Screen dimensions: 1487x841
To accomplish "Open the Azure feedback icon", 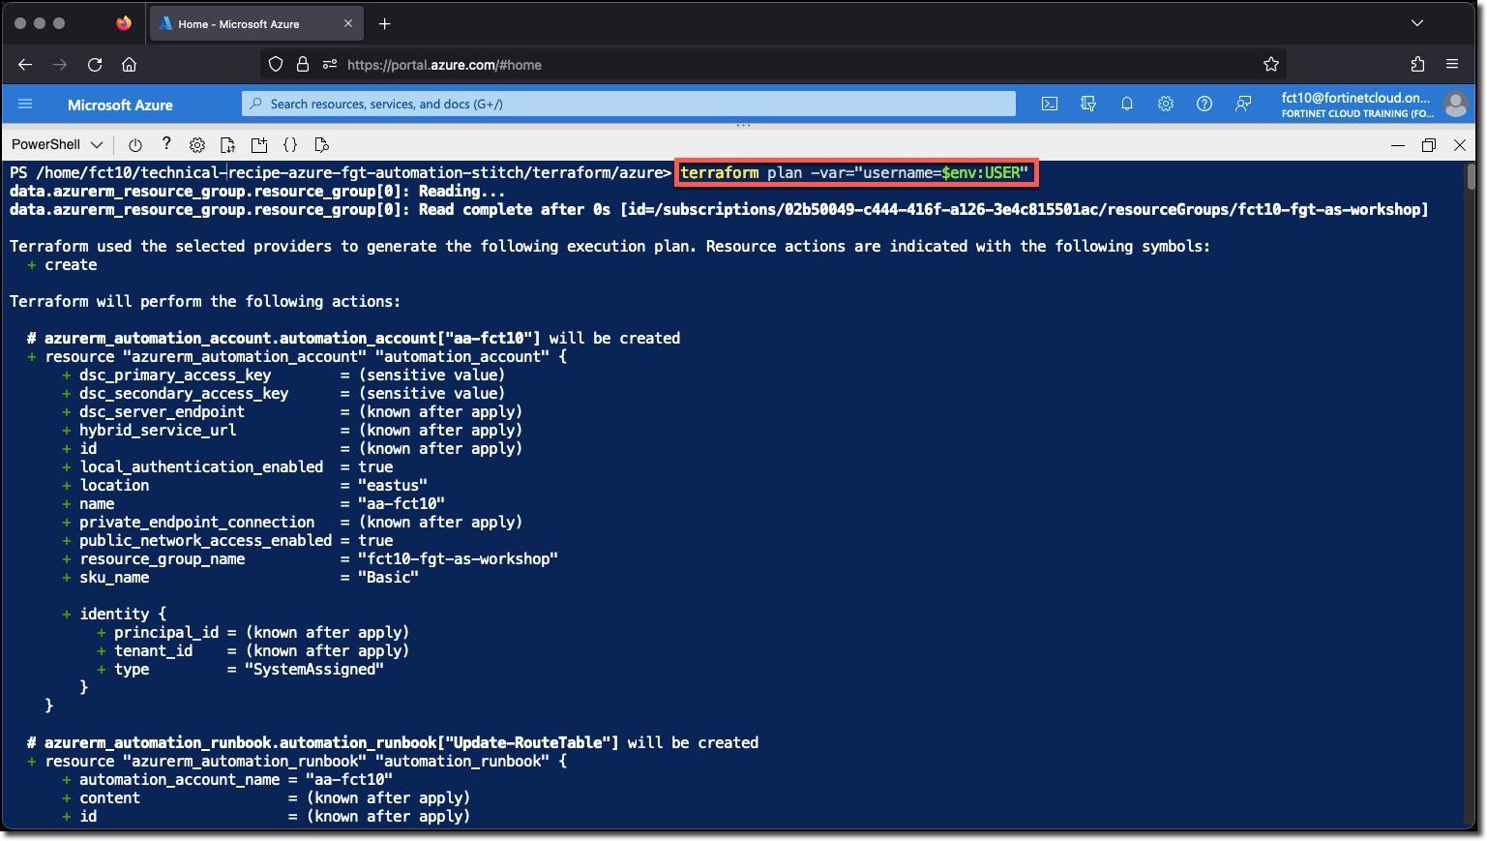I will click(1243, 104).
